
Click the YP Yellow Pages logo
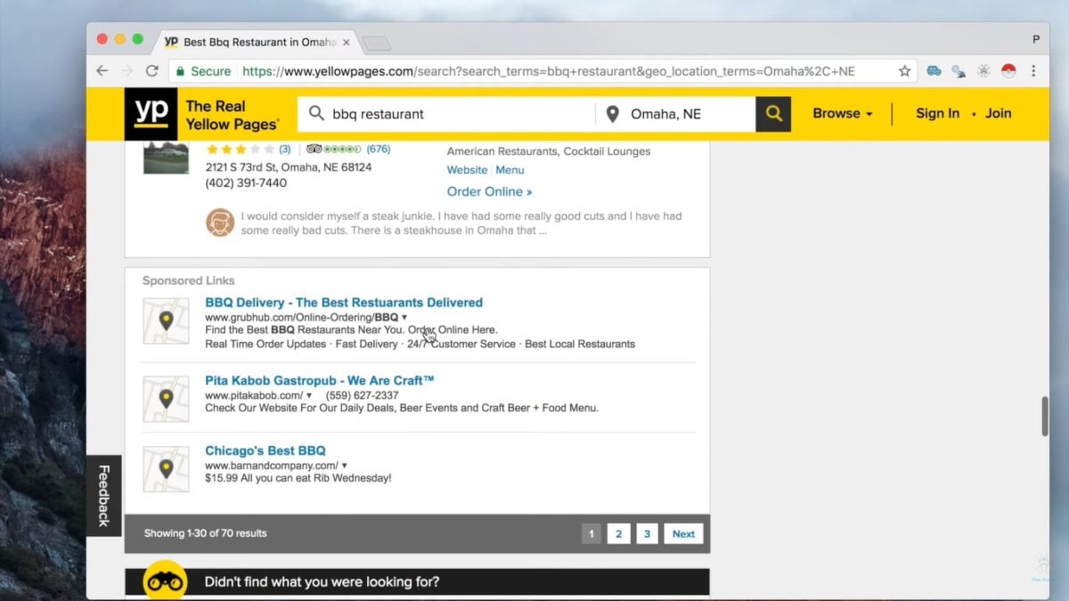click(x=151, y=114)
